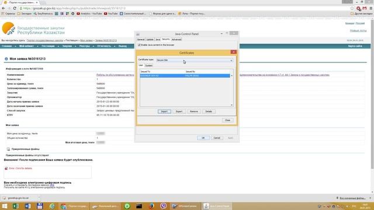Open the Все скачанные файлы link
The width and height of the screenshot is (374, 210).
coord(352,198)
